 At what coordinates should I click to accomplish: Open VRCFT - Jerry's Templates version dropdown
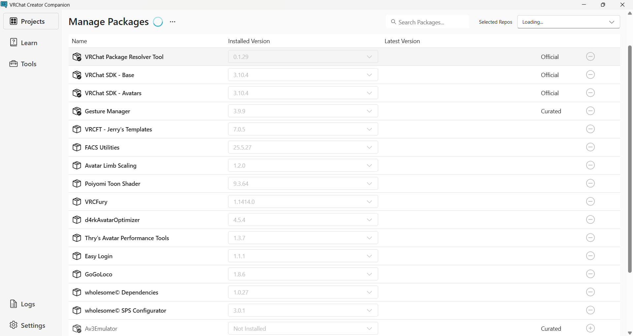(x=303, y=129)
